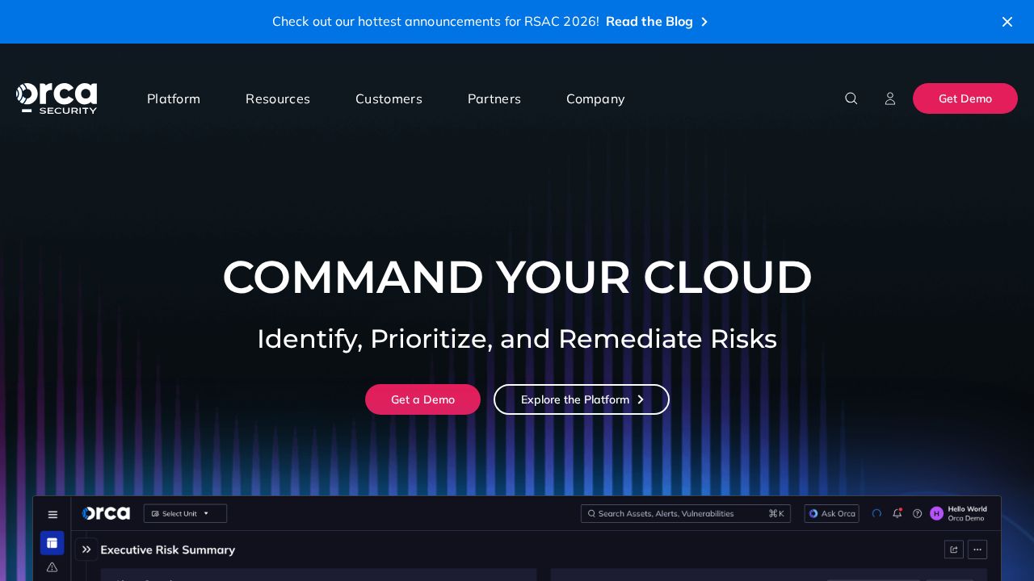Click the chevron after Read the Blog
This screenshot has width=1034, height=581.
pyautogui.click(x=704, y=22)
